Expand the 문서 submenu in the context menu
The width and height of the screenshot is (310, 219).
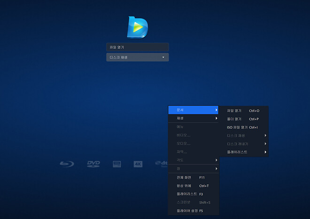[x=194, y=110]
